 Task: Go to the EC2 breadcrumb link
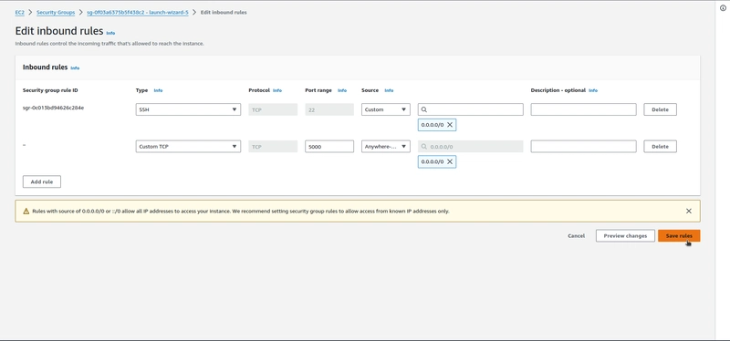tap(19, 13)
